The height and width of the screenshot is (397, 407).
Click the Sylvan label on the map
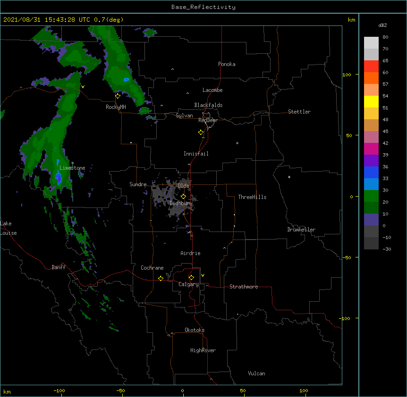coord(184,116)
